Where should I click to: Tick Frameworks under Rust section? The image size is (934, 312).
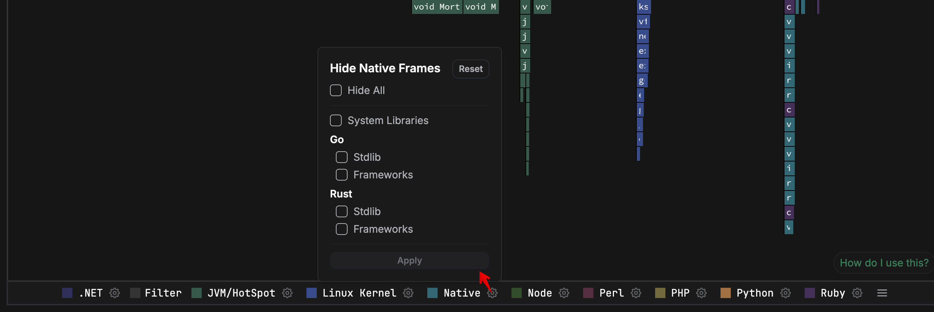[x=342, y=229]
